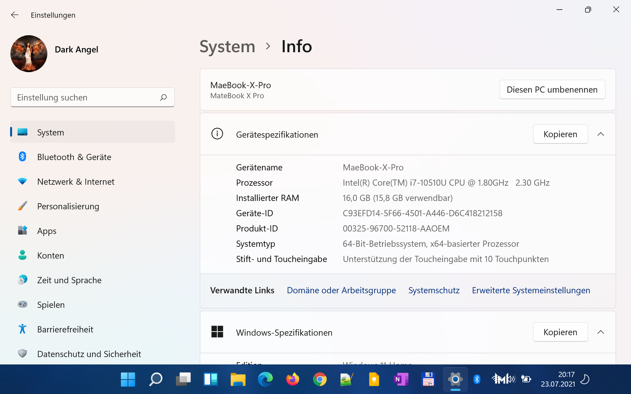Image resolution: width=631 pixels, height=394 pixels.
Task: Click the 16,0 GB RAM value
Action: pyautogui.click(x=398, y=198)
